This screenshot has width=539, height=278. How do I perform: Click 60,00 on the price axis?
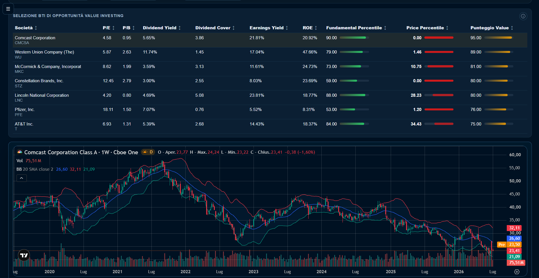click(515, 155)
